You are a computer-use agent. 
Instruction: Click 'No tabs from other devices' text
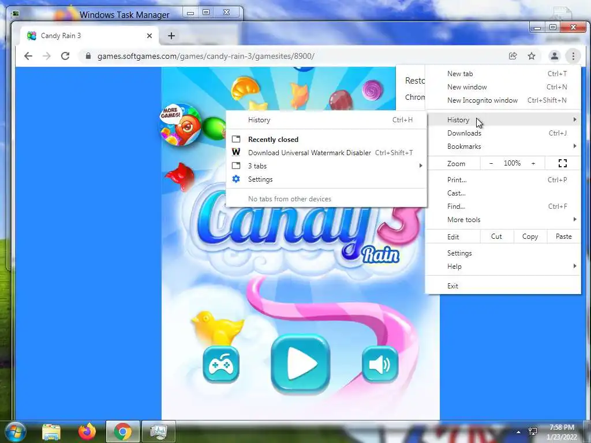[290, 199]
